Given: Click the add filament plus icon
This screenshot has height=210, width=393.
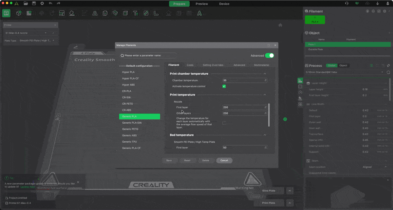Looking at the screenshot, I should pos(367,11).
